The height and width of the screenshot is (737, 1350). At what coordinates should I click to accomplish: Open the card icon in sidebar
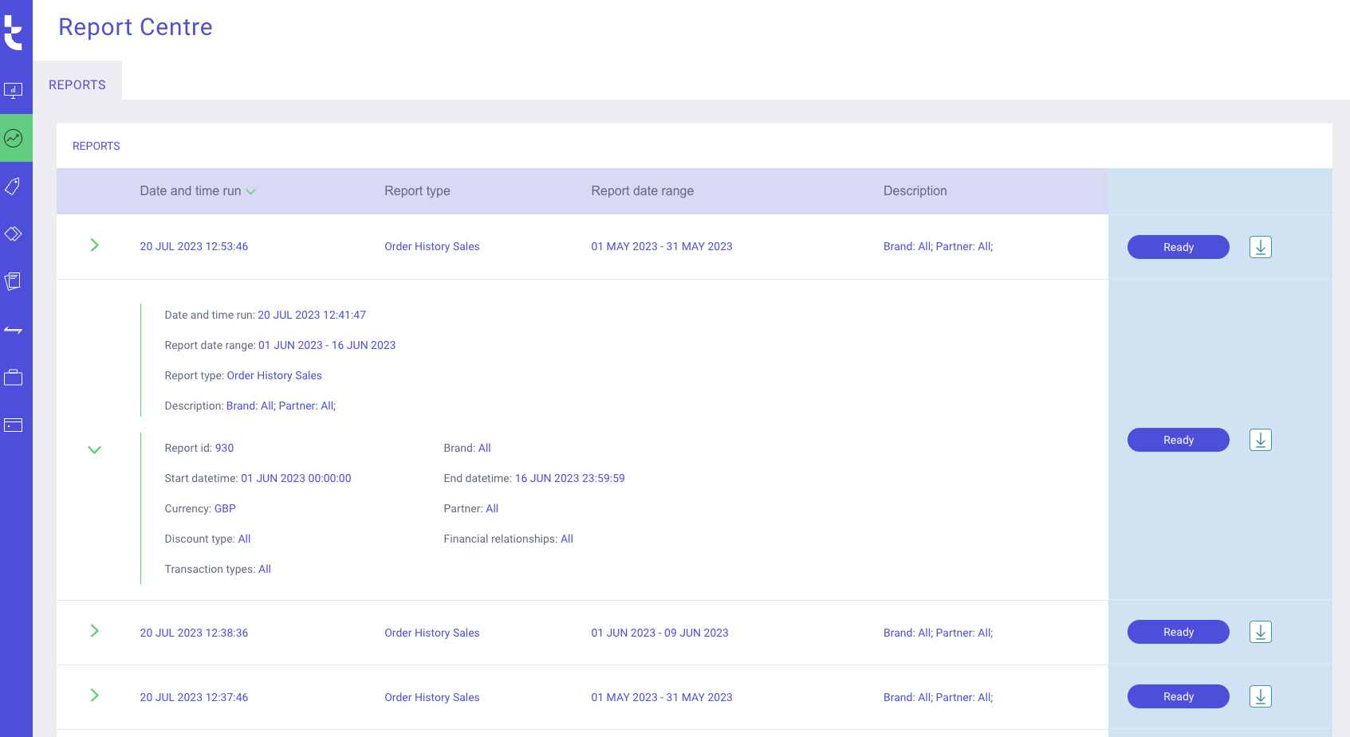click(x=14, y=425)
